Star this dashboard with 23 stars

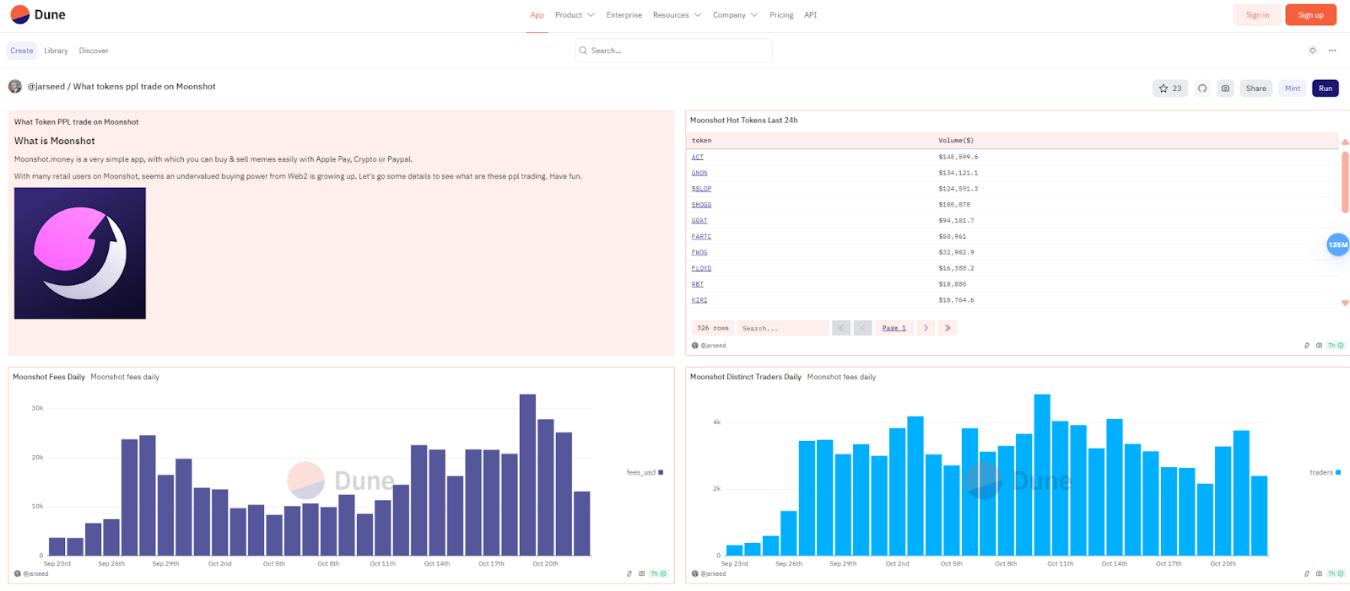(x=1169, y=89)
